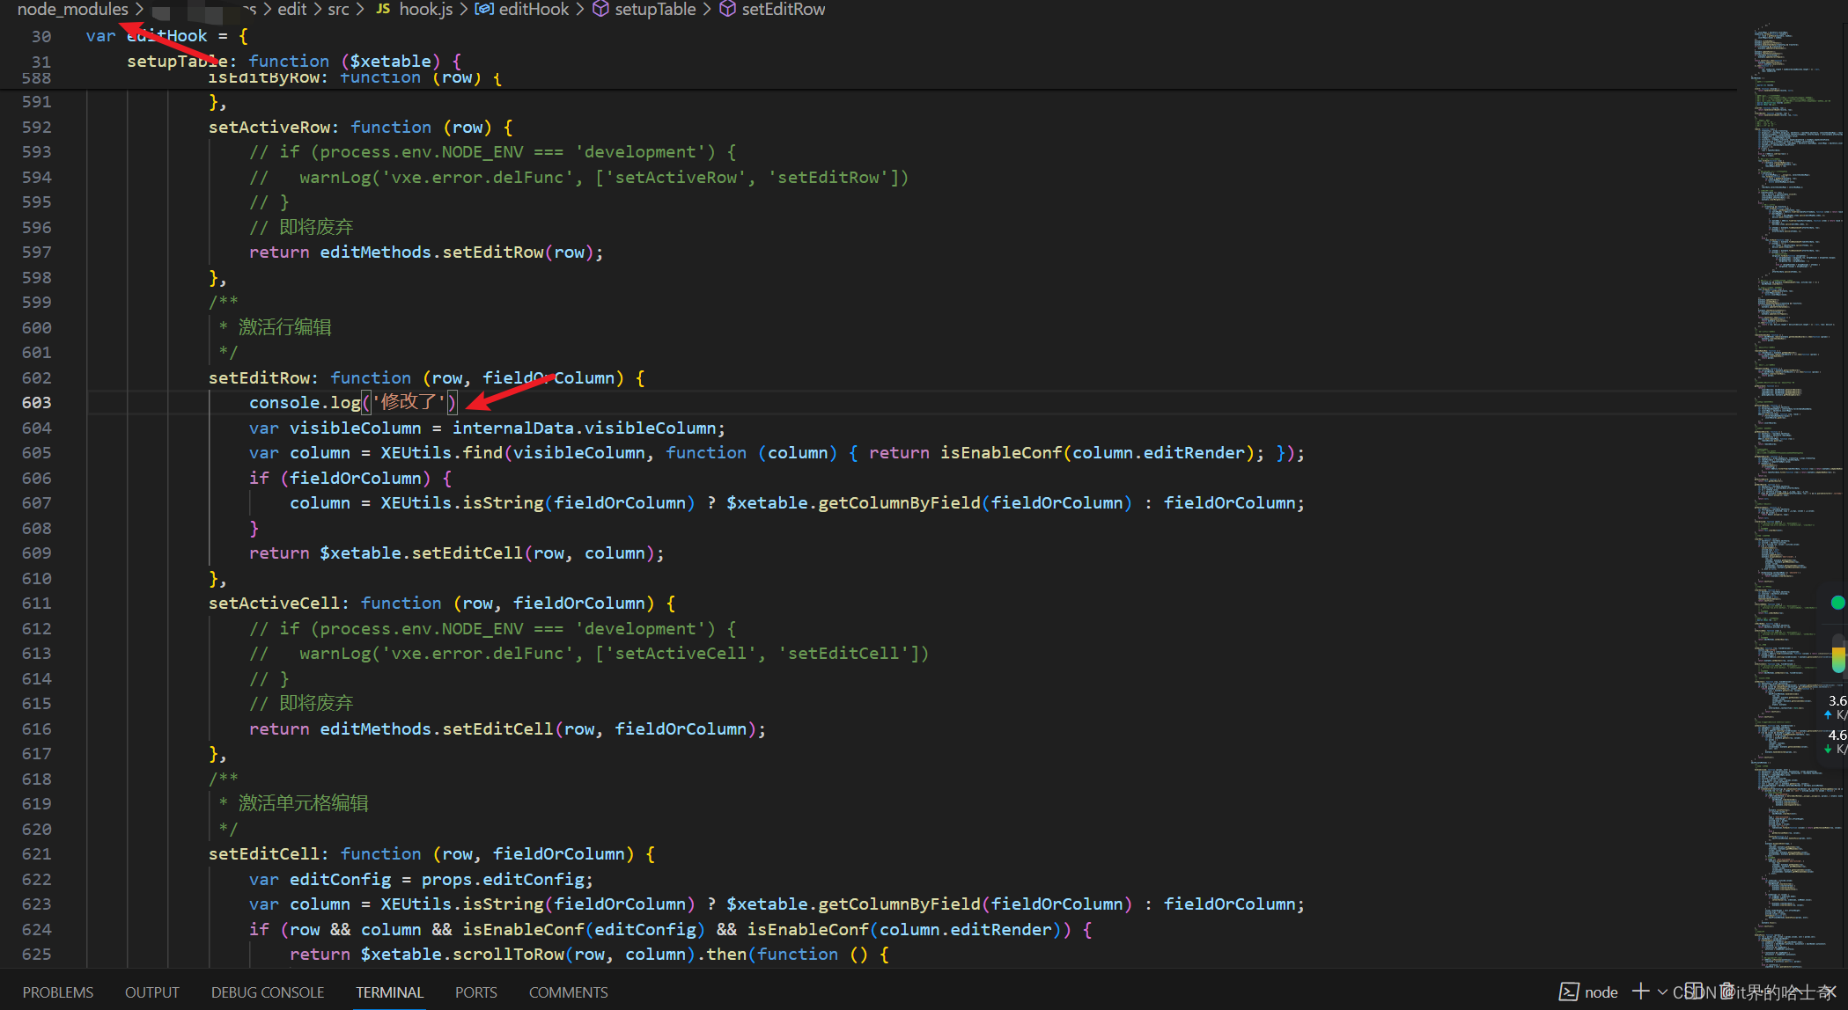Expand the editHook breadcrumb symbol list
1848x1010 pixels.
tap(534, 9)
